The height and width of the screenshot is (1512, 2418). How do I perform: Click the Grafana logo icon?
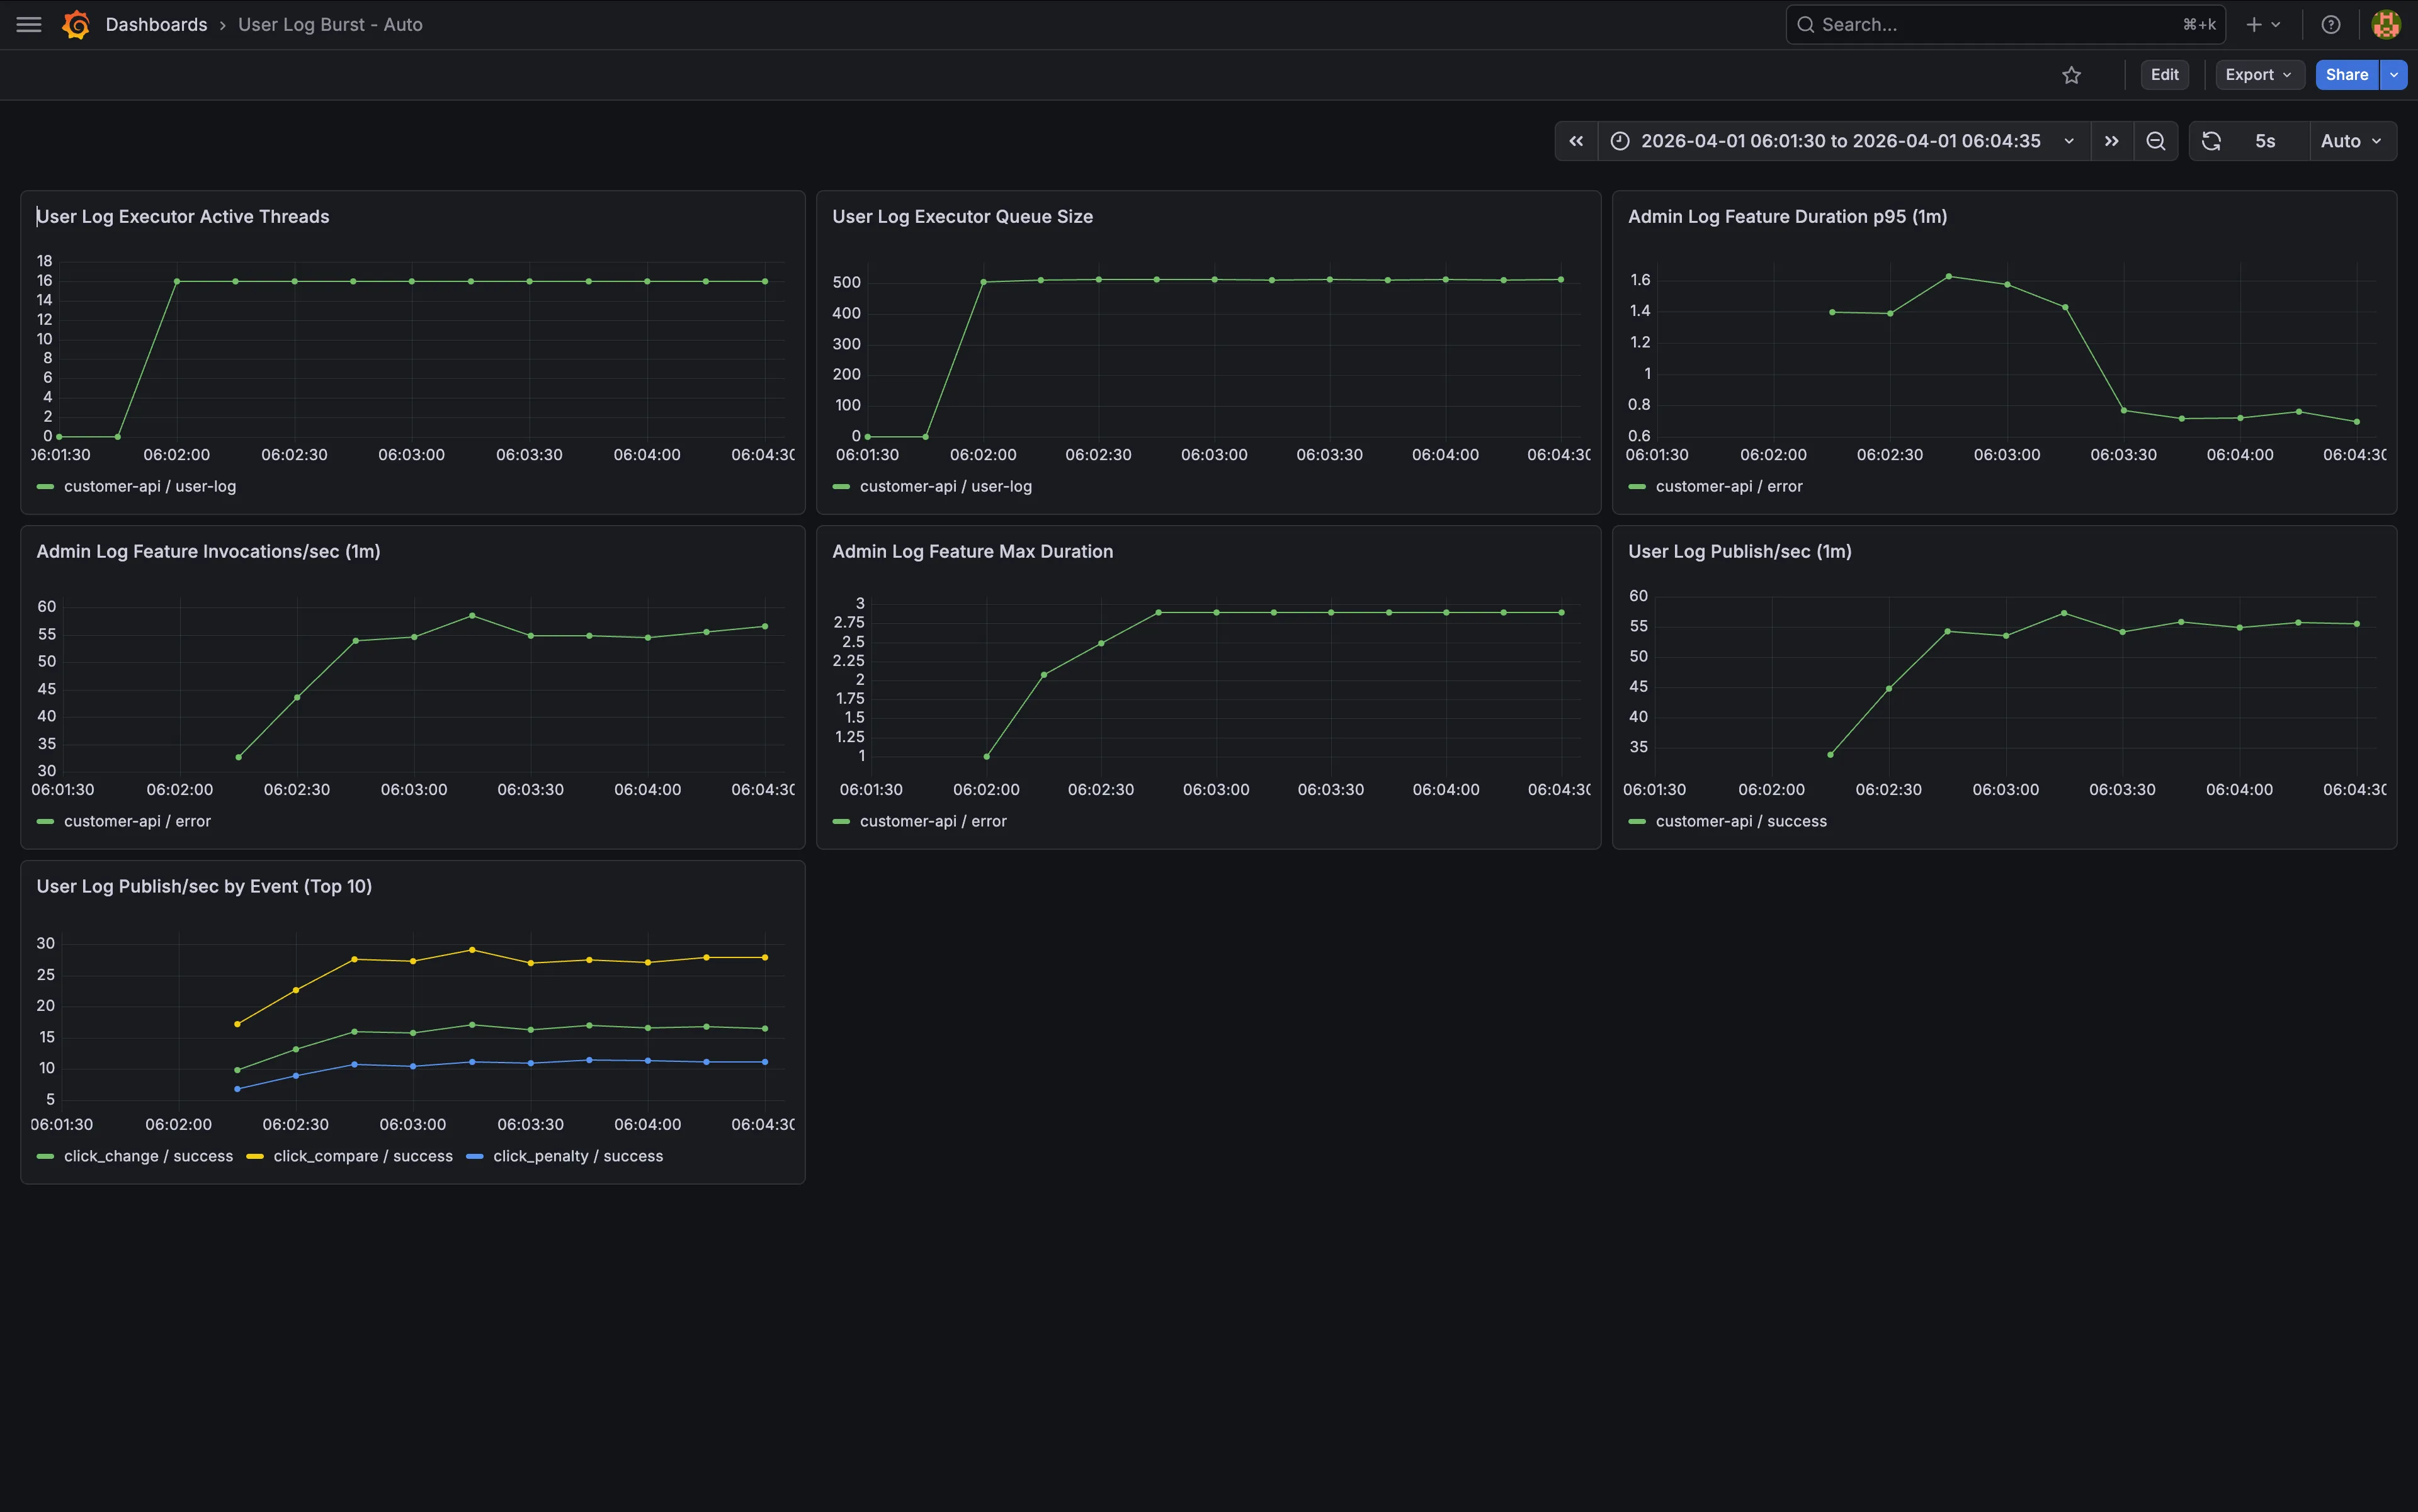tap(76, 25)
